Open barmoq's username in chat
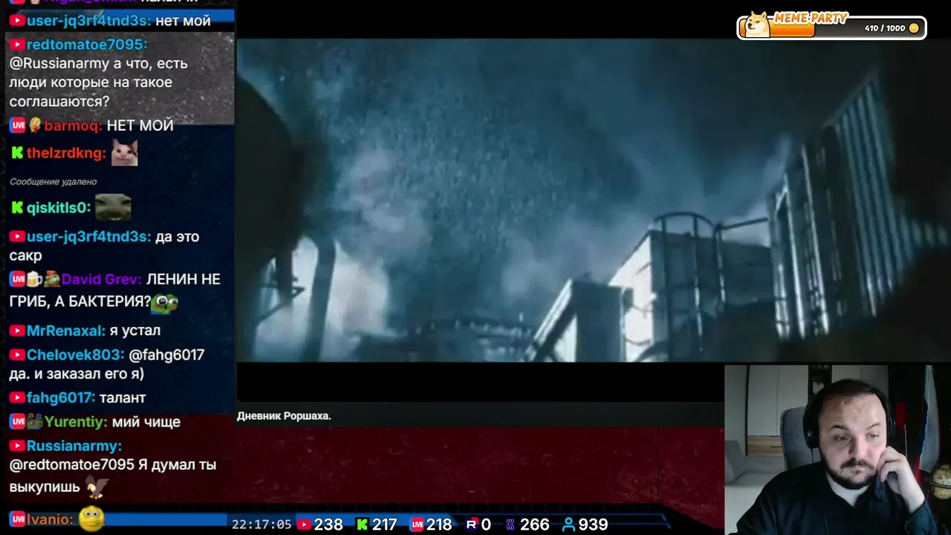The height and width of the screenshot is (535, 951). (x=73, y=126)
